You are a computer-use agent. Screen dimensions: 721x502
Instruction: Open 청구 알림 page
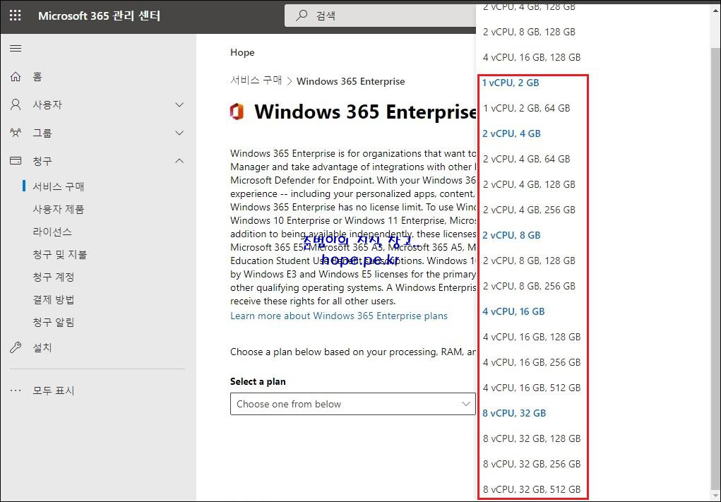point(54,322)
